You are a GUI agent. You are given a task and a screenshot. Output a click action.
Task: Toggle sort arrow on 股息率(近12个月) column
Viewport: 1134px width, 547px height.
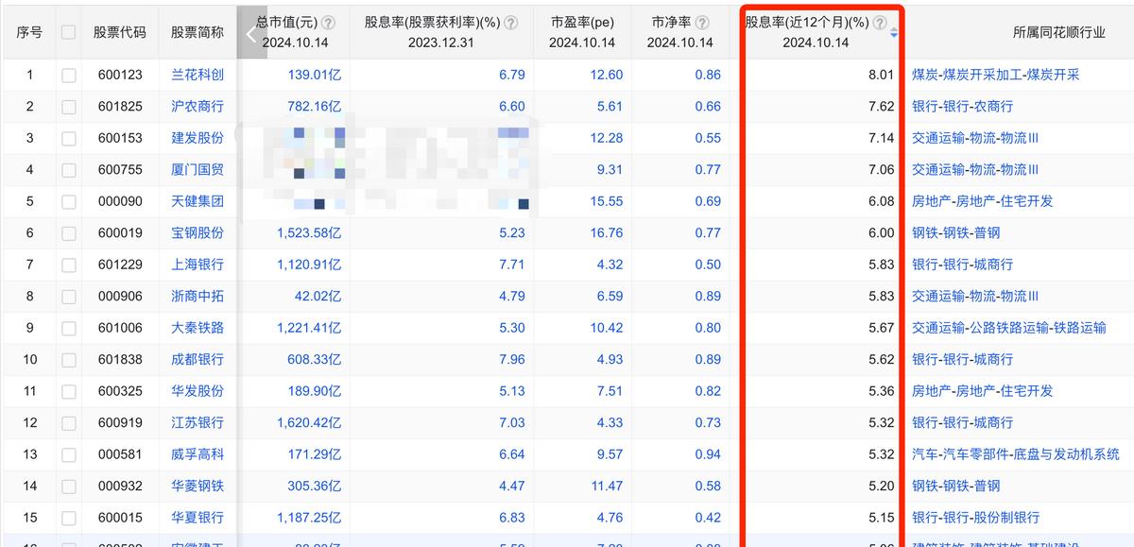click(x=894, y=33)
